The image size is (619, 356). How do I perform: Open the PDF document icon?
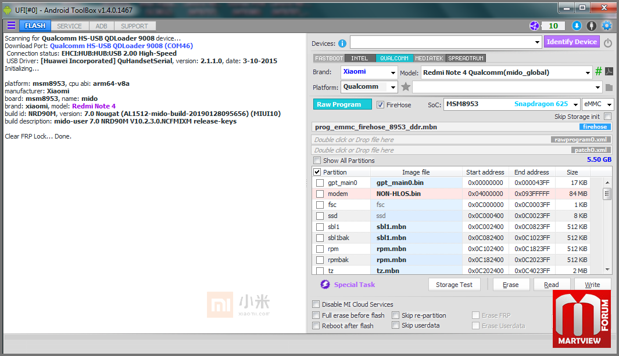[609, 71]
